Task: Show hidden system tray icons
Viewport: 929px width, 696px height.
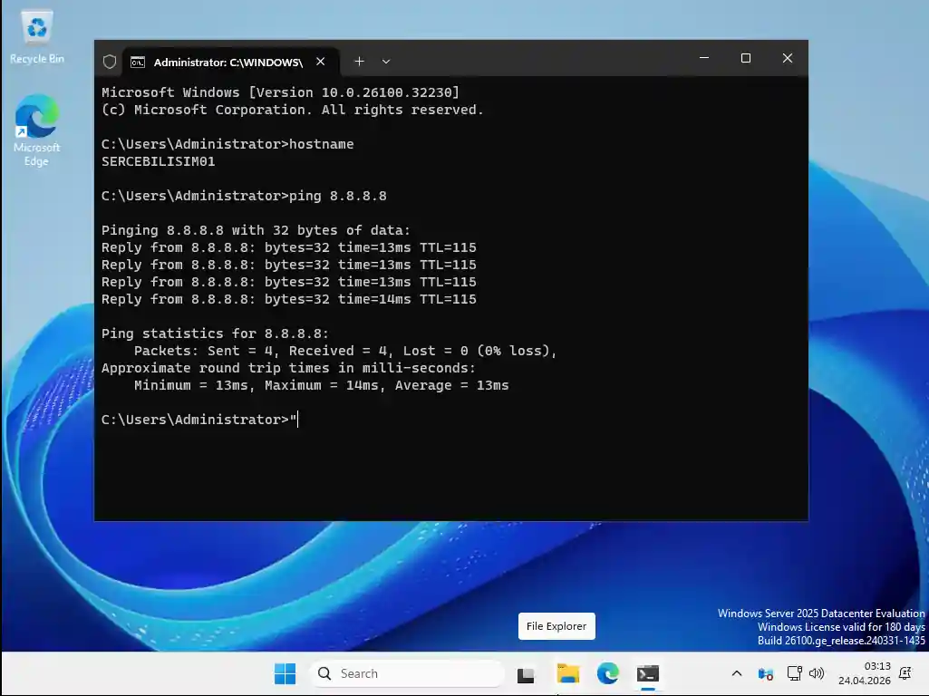Action: pos(737,673)
